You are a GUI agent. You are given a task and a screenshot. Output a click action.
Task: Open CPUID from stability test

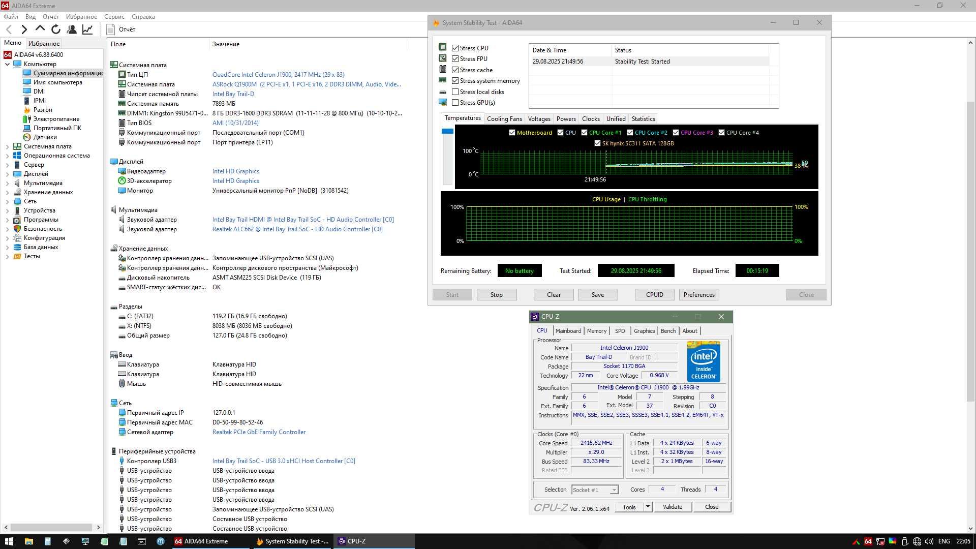[x=654, y=295]
